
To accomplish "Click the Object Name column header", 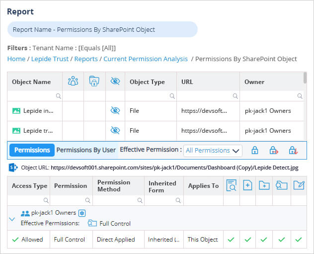I will (x=35, y=82).
